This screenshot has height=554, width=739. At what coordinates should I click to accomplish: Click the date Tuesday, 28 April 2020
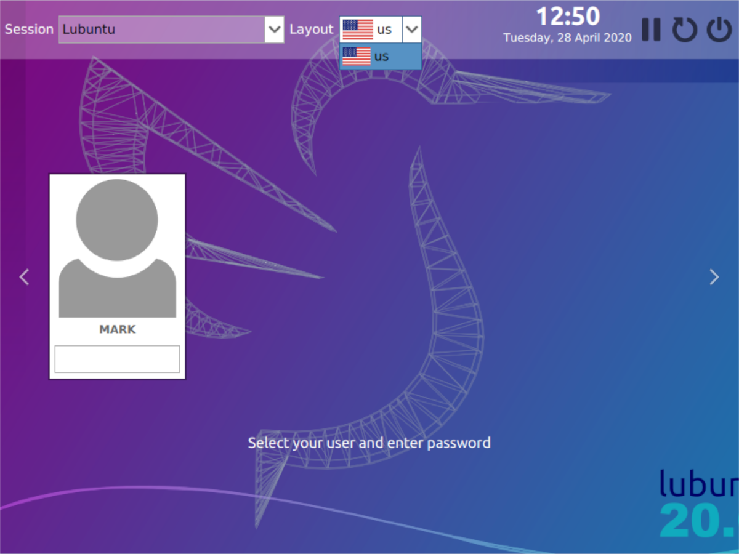click(567, 38)
